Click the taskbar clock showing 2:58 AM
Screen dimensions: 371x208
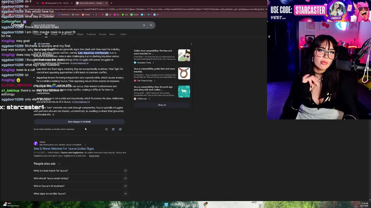tap(365, 205)
